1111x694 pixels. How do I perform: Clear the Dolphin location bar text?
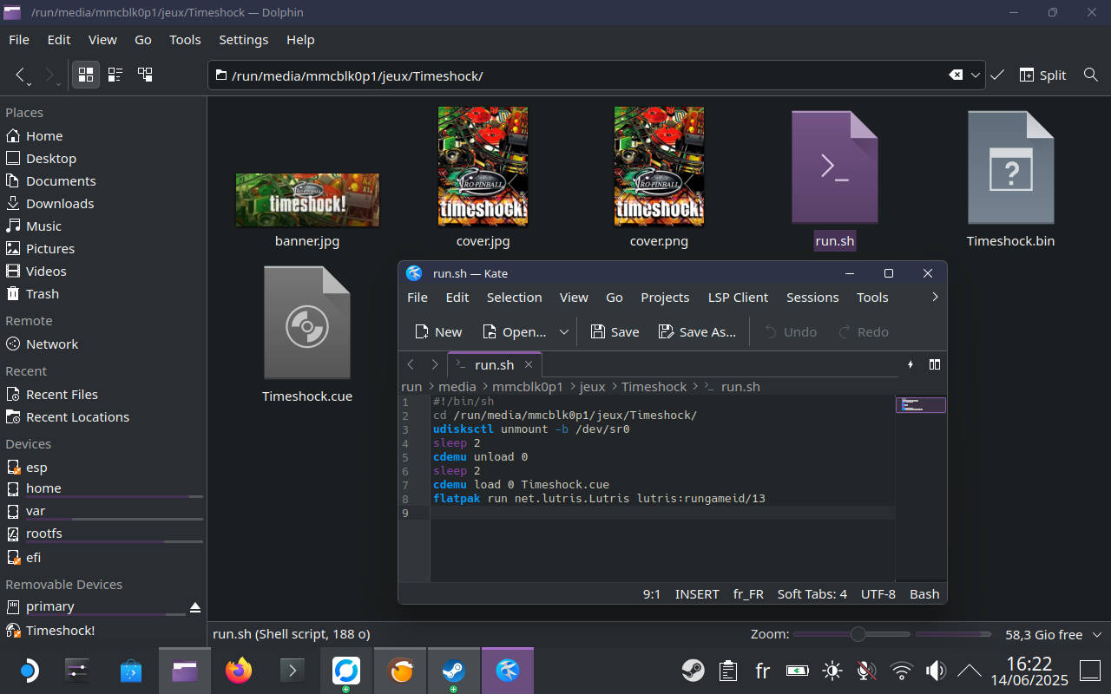pos(956,75)
